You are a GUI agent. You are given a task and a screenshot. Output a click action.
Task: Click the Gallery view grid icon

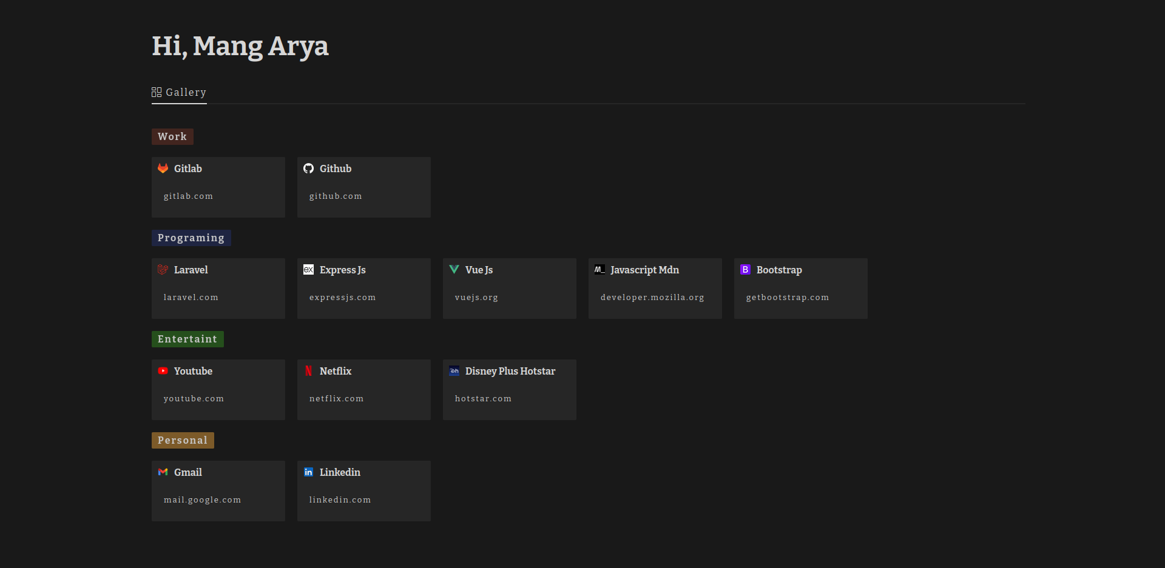pyautogui.click(x=157, y=92)
